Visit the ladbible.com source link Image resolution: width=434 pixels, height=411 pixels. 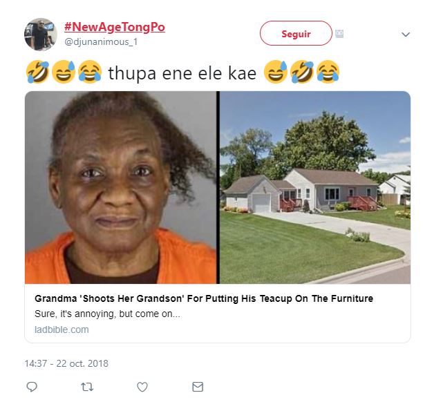(x=62, y=329)
